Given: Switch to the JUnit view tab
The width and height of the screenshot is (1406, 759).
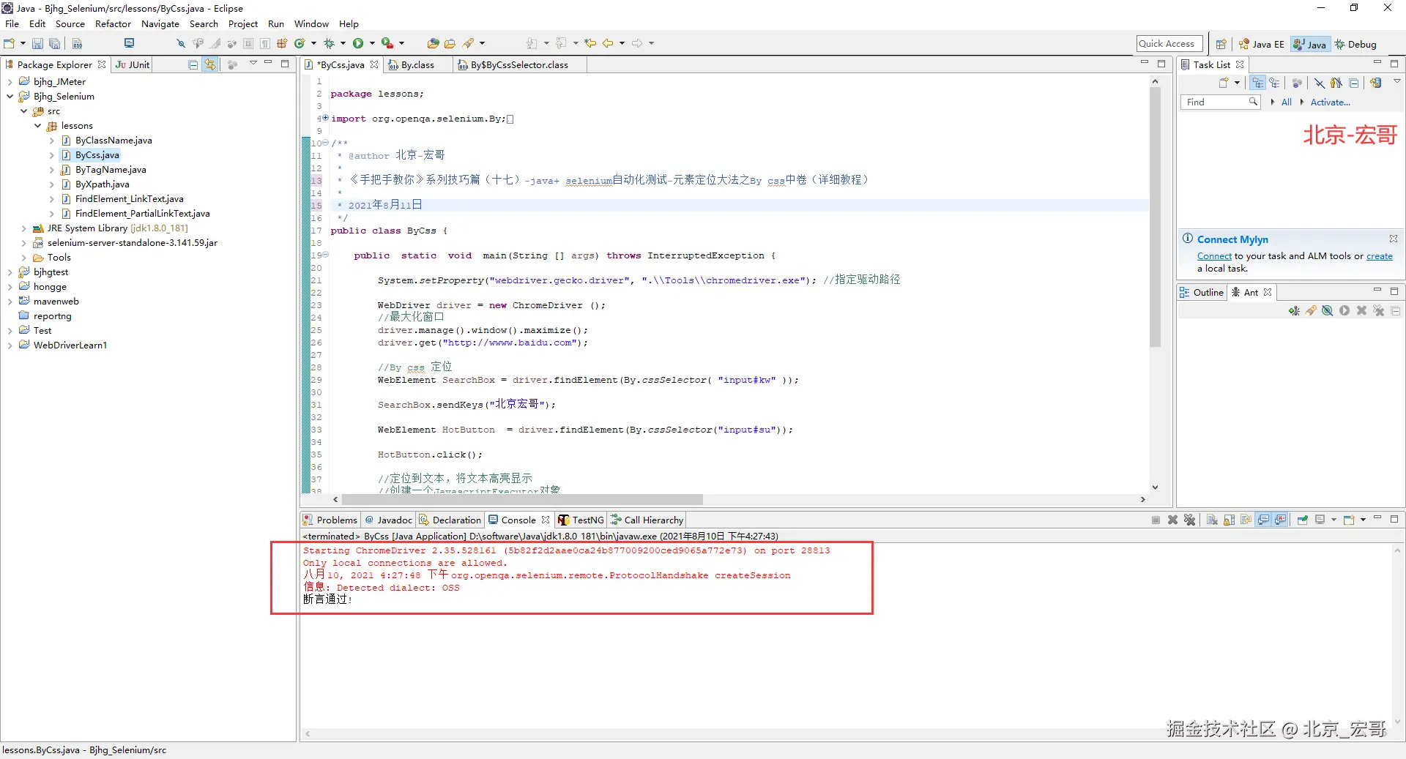Looking at the screenshot, I should [133, 64].
